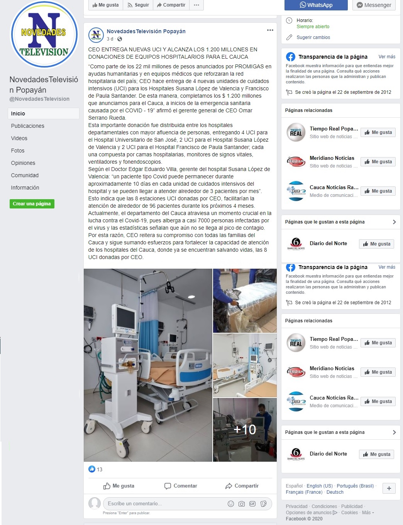This screenshot has width=403, height=525.
Task: Click the blue like reaction icon with 13
Action: (x=92, y=469)
